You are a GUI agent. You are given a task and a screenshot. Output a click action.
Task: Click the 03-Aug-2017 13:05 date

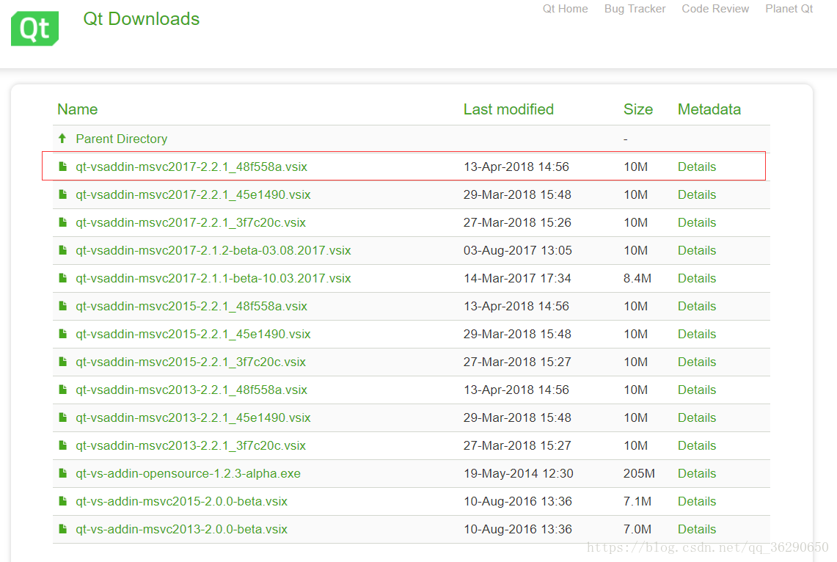point(518,250)
